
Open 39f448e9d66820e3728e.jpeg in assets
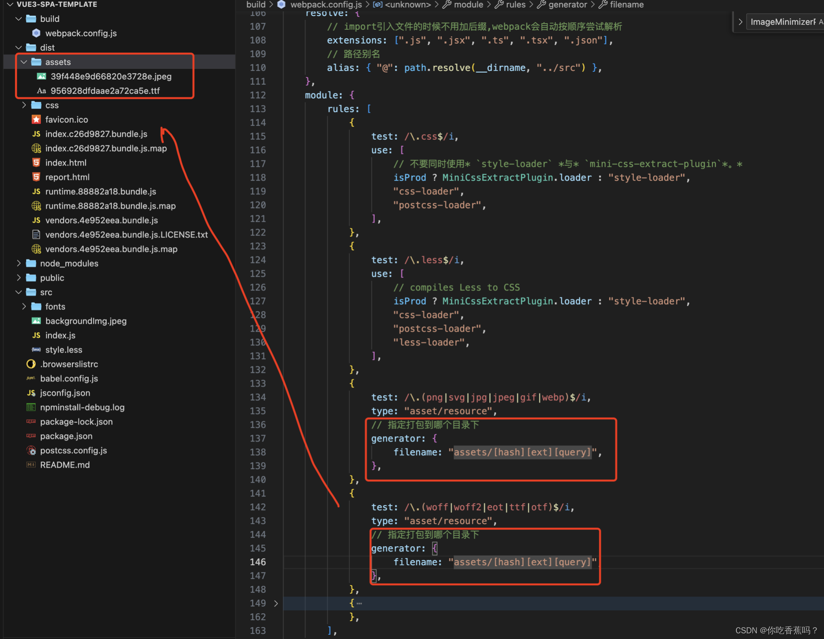tap(111, 76)
